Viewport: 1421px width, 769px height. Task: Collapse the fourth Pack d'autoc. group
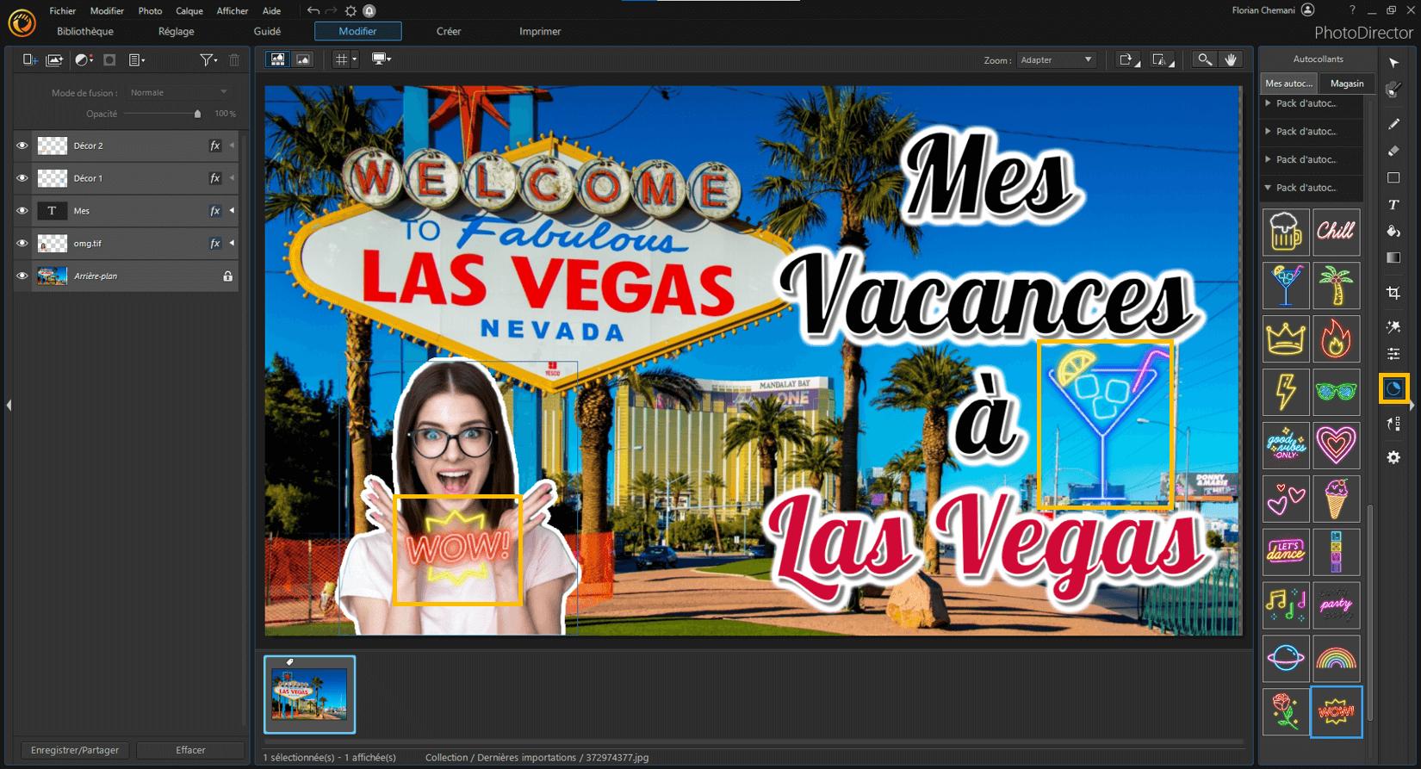click(1268, 188)
